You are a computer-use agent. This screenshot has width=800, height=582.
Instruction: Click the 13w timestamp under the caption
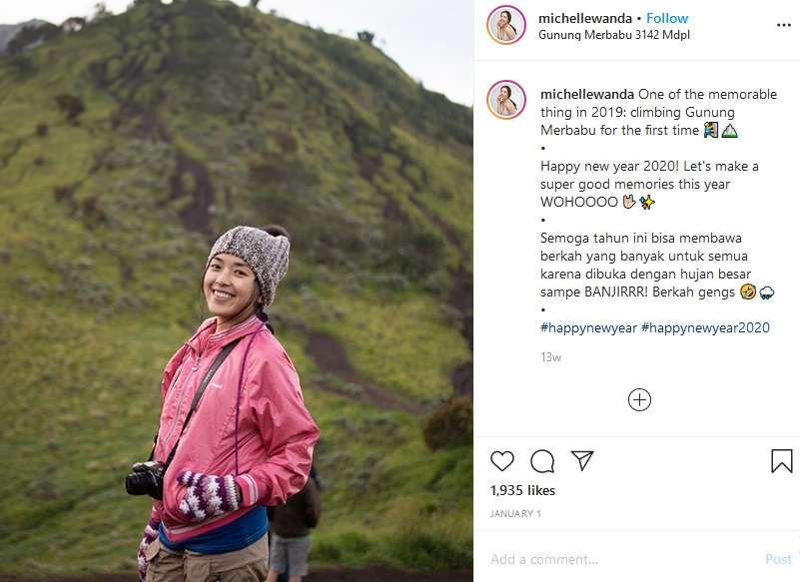point(550,356)
